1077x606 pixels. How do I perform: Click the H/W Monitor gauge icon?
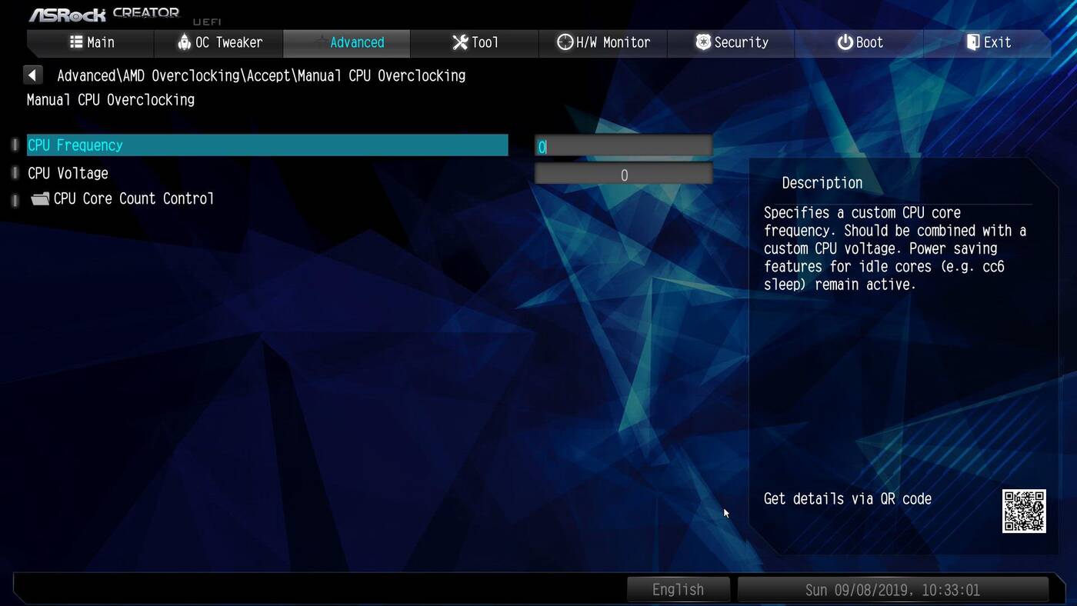[565, 42]
